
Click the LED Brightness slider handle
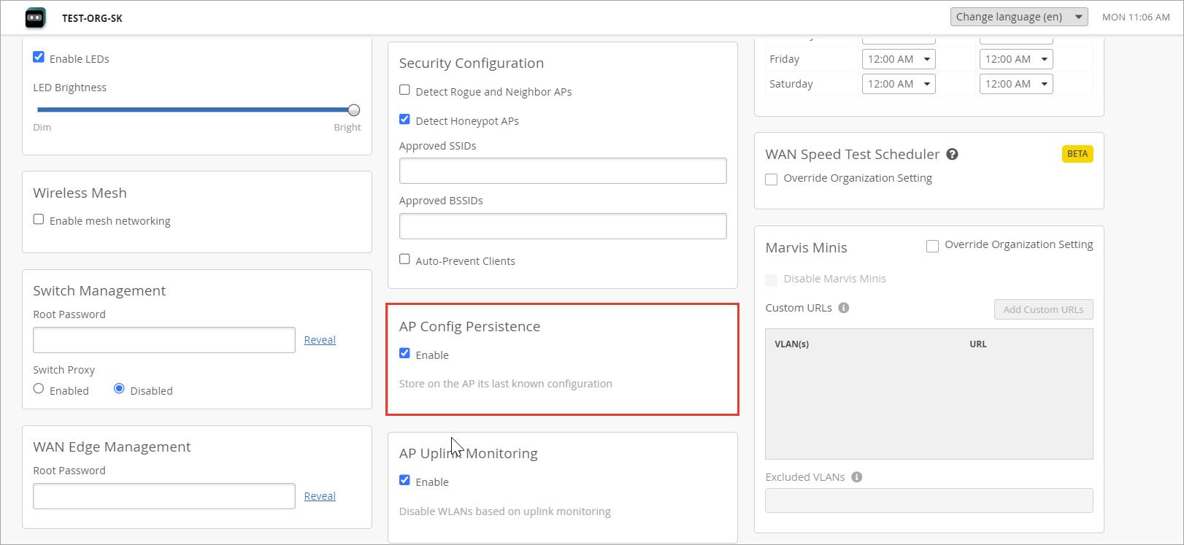pyautogui.click(x=354, y=110)
